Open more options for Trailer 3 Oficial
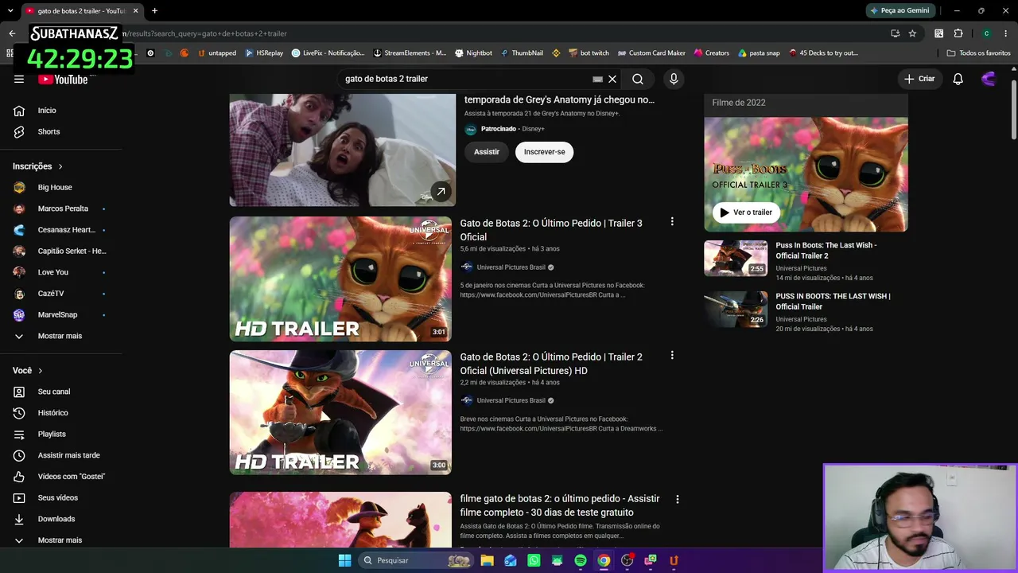Viewport: 1018px width, 573px height. [672, 222]
